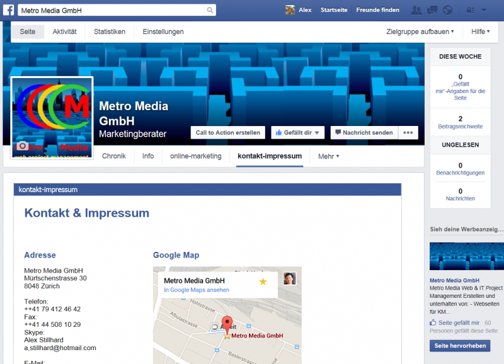504x364 pixels.
Task: Focus the search field with Metro Media GmbH
Action: click(112, 10)
